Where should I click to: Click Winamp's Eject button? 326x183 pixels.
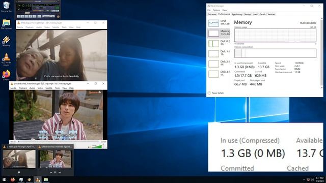39,16
